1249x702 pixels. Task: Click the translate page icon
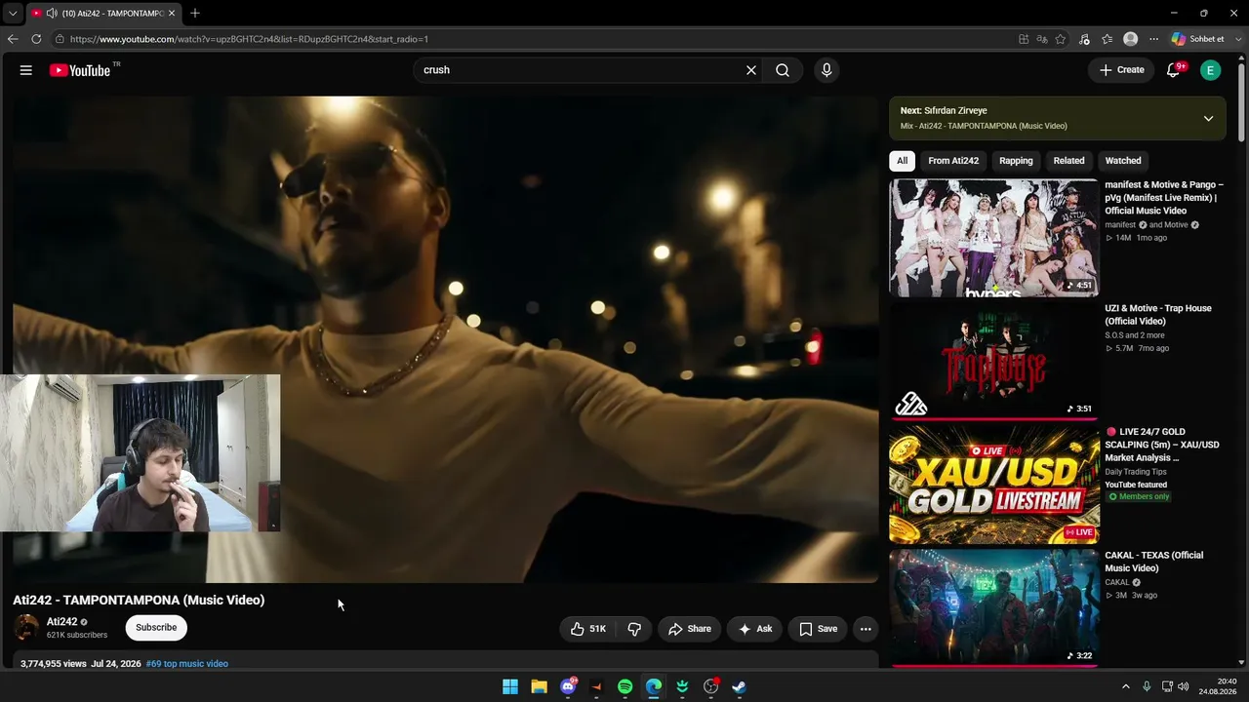pyautogui.click(x=1042, y=39)
